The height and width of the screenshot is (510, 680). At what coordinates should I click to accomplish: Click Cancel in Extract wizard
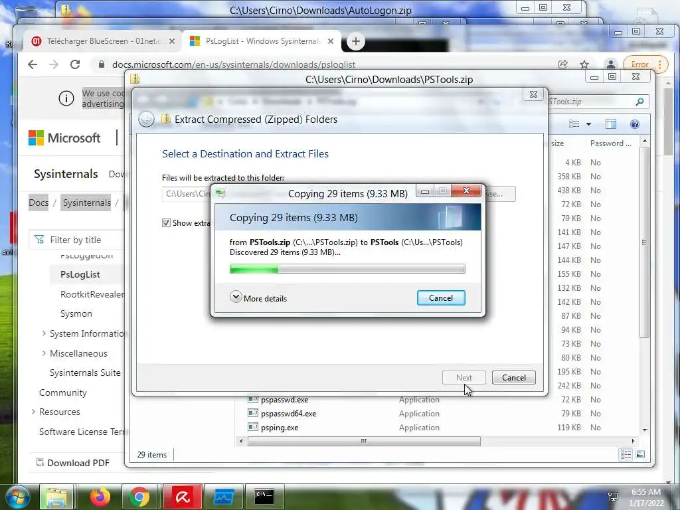(x=514, y=378)
